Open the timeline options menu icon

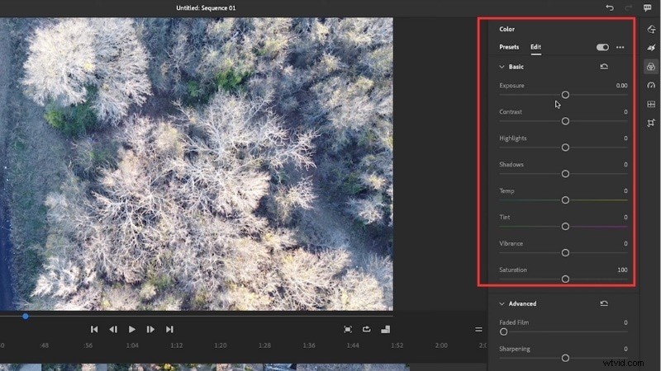point(478,329)
